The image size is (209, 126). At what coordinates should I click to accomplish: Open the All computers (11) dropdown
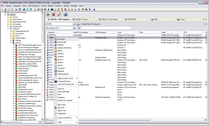click(x=74, y=28)
